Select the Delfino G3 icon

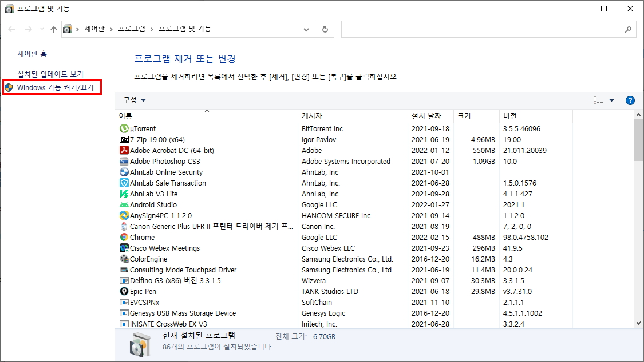point(124,280)
